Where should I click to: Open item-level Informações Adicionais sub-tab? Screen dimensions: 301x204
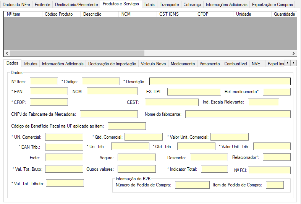[x=63, y=64]
